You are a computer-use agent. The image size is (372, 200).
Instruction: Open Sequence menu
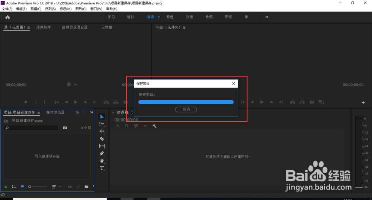(x=50, y=9)
